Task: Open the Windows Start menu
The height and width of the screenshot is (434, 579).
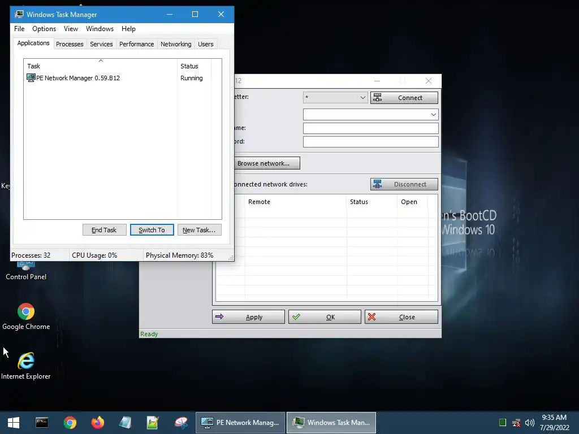Action: click(14, 423)
